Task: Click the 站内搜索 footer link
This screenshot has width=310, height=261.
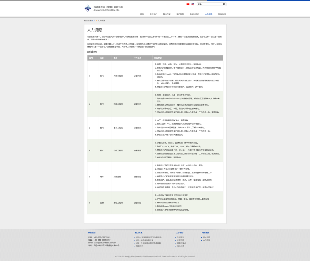Action: click(x=206, y=240)
